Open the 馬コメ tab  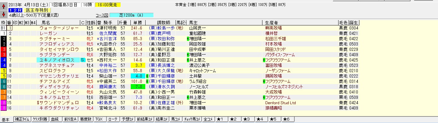pos(176,120)
